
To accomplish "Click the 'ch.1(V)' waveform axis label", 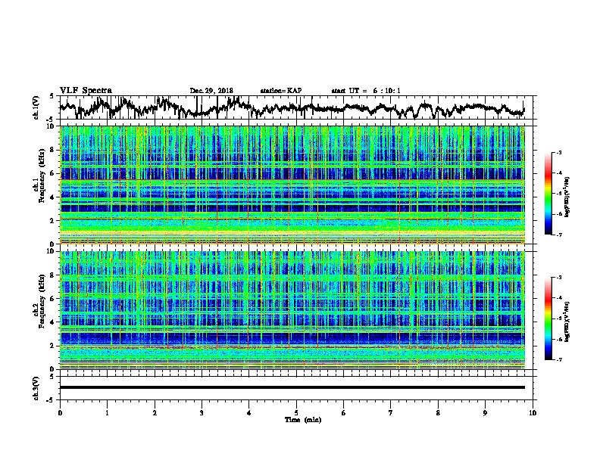I will (x=36, y=107).
